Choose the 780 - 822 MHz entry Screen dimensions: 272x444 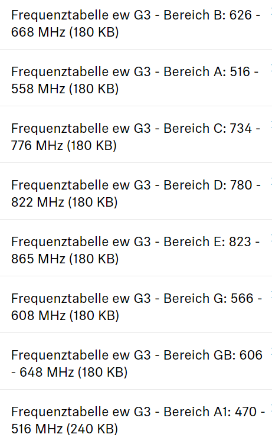136,194
